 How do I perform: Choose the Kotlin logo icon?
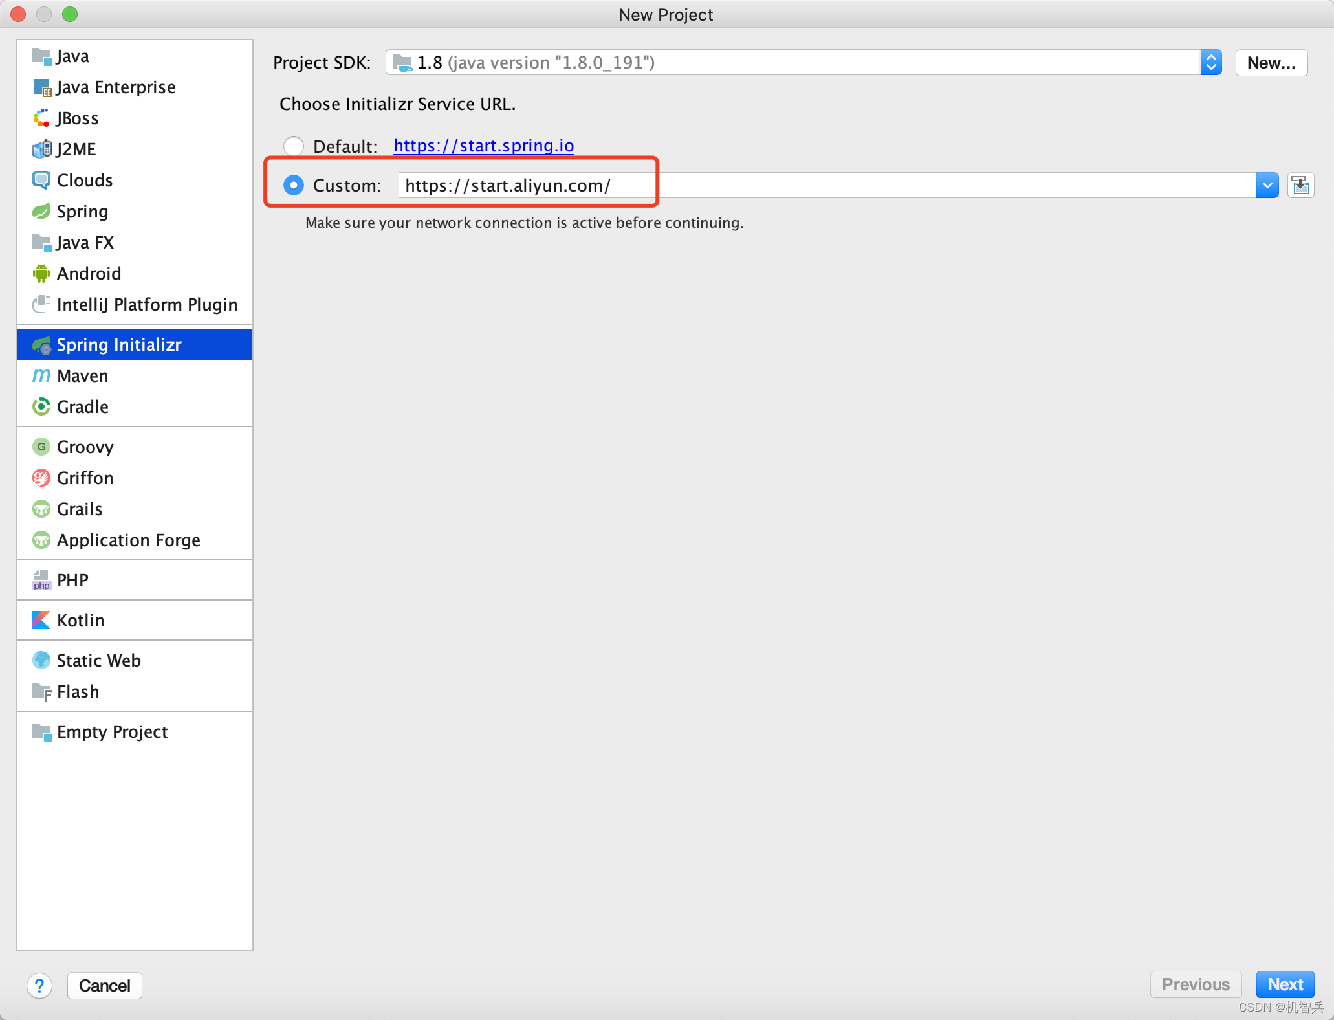coord(41,621)
